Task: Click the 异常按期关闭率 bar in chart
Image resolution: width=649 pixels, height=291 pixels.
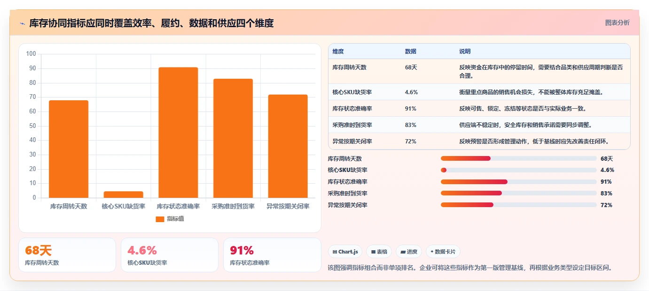Action: coord(288,146)
